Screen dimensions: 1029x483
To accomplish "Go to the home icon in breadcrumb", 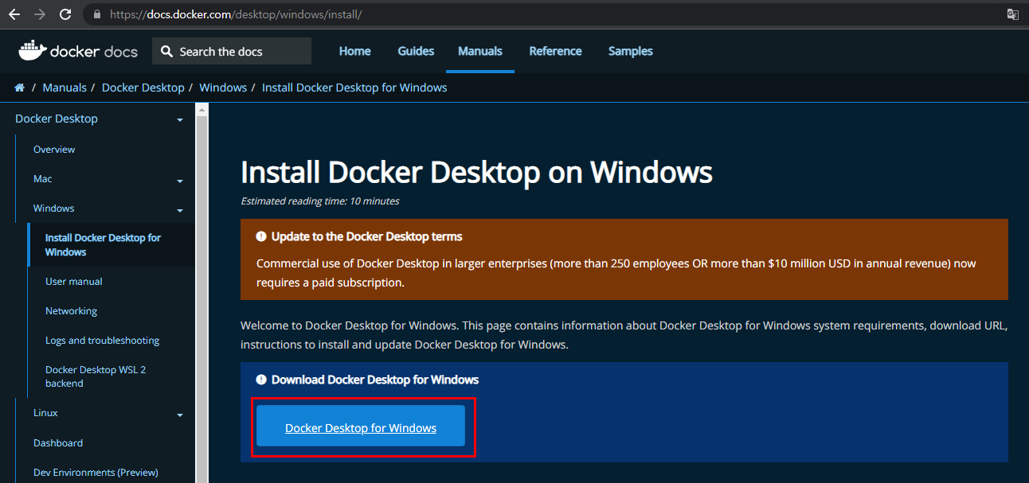I will pyautogui.click(x=20, y=88).
